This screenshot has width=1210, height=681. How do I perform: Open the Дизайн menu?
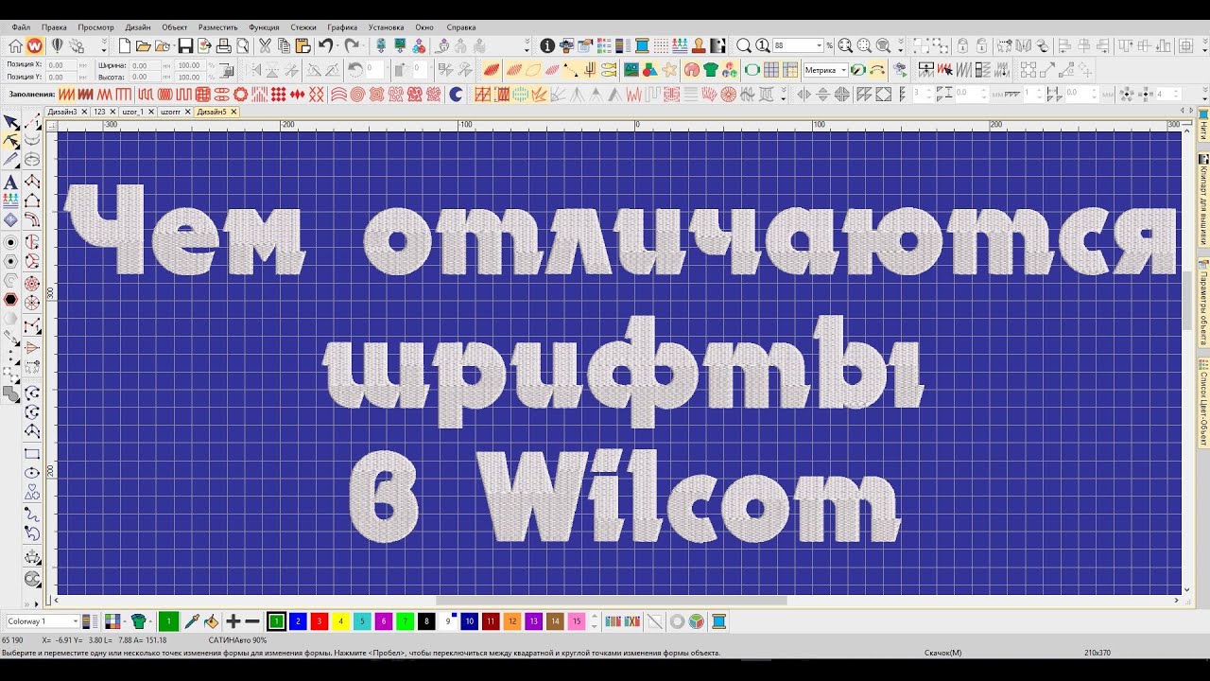[x=138, y=27]
